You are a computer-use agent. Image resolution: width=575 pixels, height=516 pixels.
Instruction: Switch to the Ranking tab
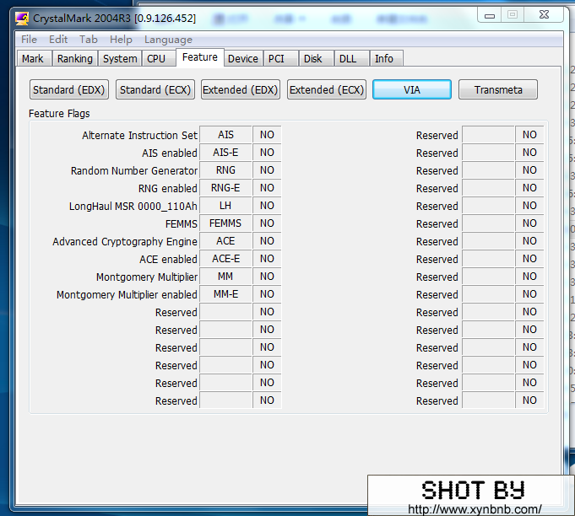click(x=75, y=58)
